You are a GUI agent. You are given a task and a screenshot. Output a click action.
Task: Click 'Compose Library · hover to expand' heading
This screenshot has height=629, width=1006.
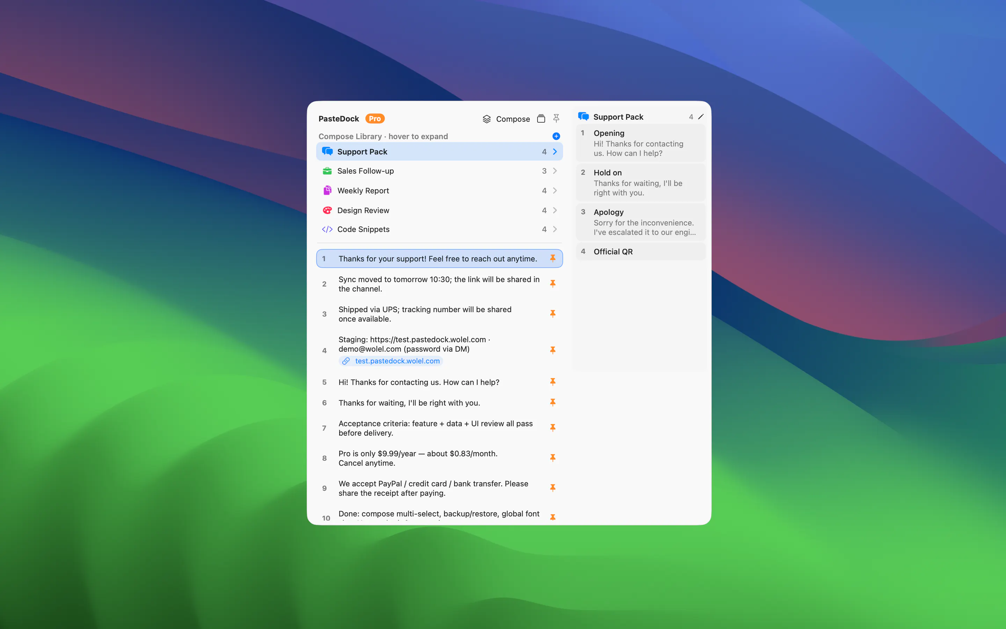point(383,136)
